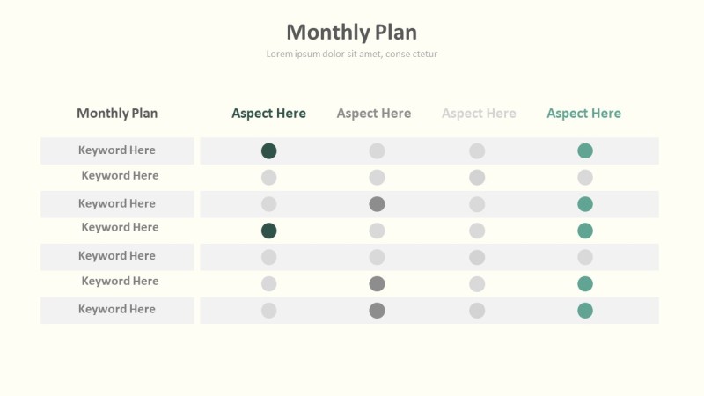Click the faded light gray 'Aspect Here' header
The image size is (704, 396).
479,114
